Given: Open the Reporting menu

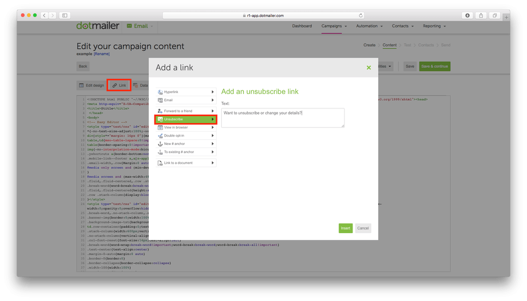Looking at the screenshot, I should [x=434, y=26].
